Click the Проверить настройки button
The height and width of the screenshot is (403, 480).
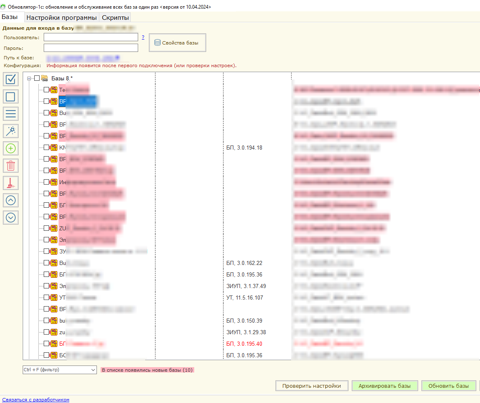tap(312, 386)
